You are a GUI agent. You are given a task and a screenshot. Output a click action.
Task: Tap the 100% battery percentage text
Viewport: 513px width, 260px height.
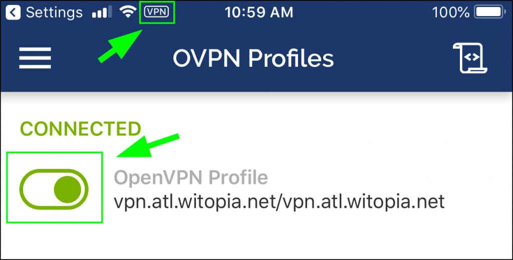(451, 13)
